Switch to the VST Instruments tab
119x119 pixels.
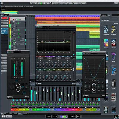click(104, 15)
